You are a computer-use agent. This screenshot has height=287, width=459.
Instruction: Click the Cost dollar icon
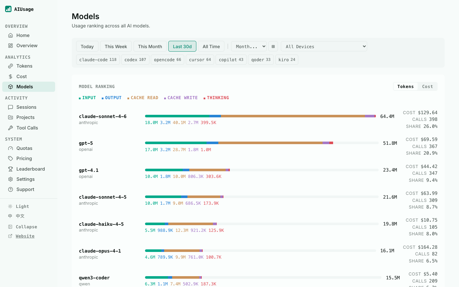[11, 77]
